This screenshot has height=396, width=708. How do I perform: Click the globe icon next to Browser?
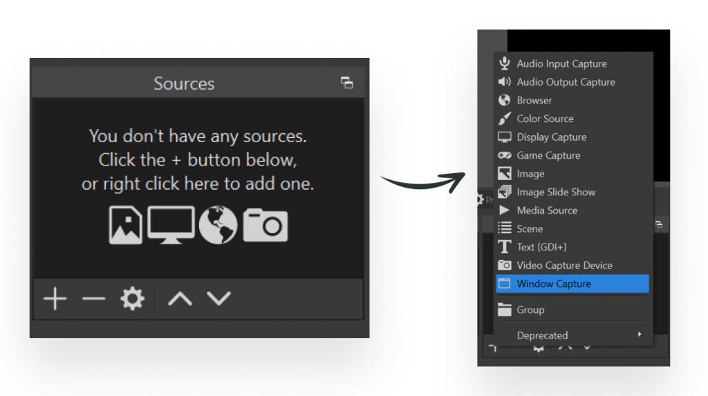pos(504,100)
